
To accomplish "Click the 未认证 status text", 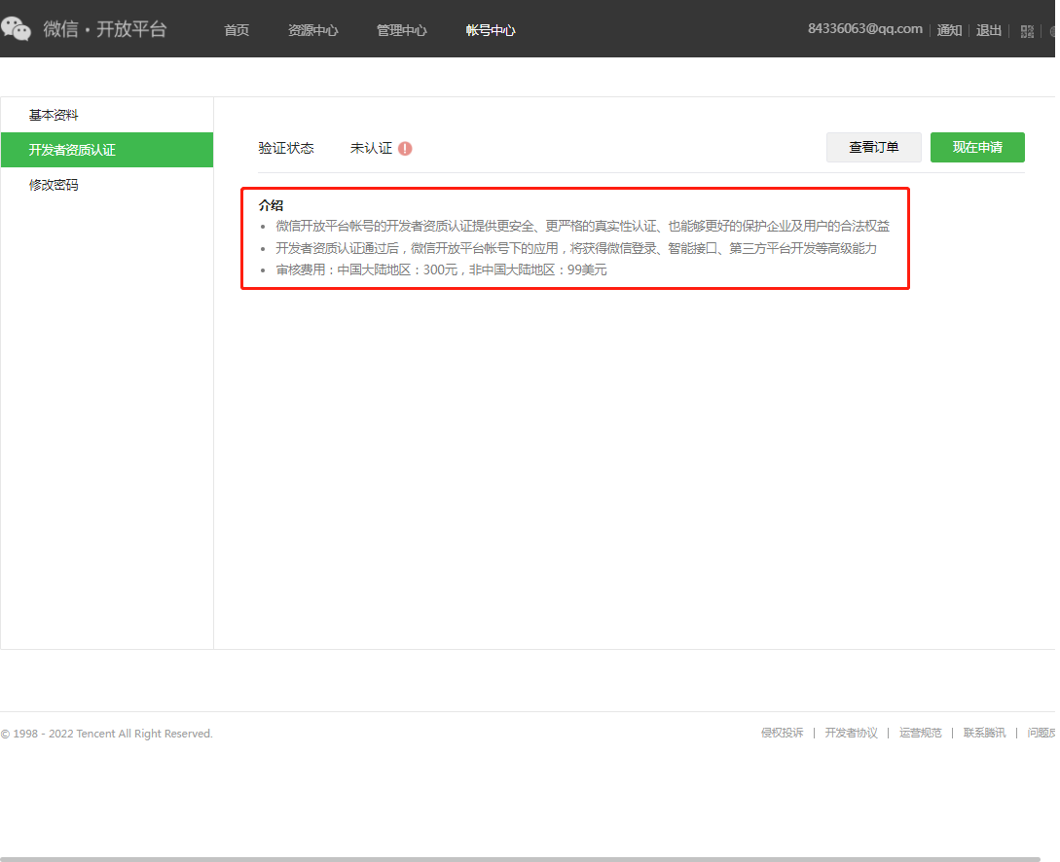I will (x=371, y=148).
